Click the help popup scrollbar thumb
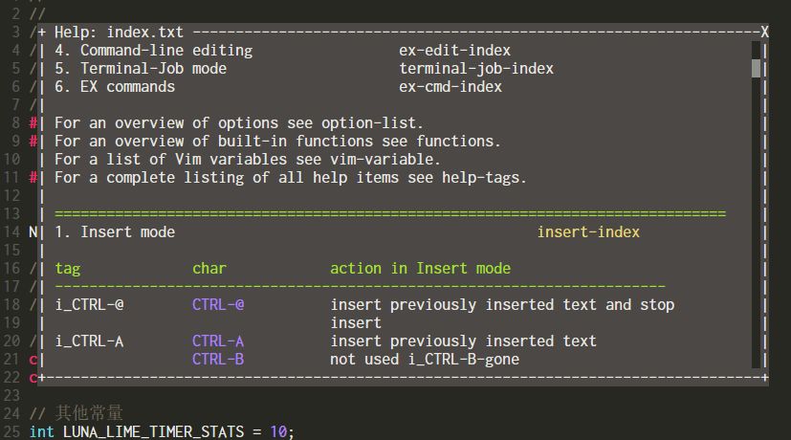 coord(756,68)
